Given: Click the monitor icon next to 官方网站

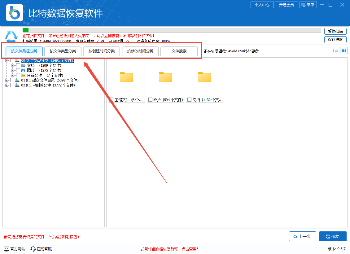Looking at the screenshot, I should coord(7,249).
